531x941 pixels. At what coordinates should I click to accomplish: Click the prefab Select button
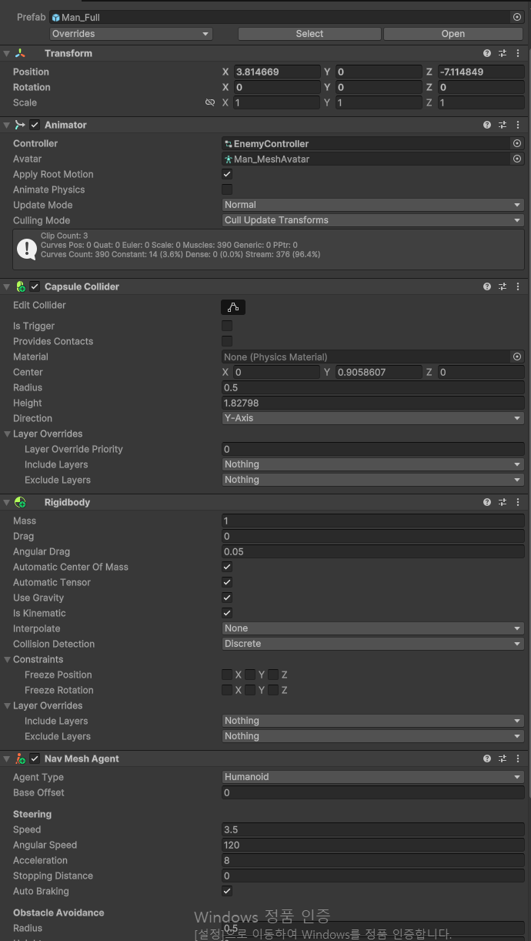click(309, 34)
